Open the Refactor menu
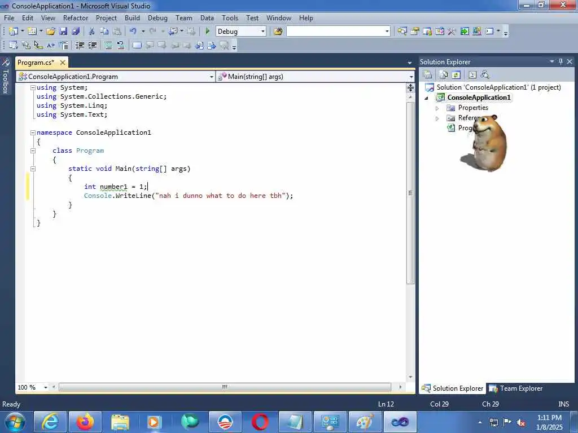 (x=76, y=17)
